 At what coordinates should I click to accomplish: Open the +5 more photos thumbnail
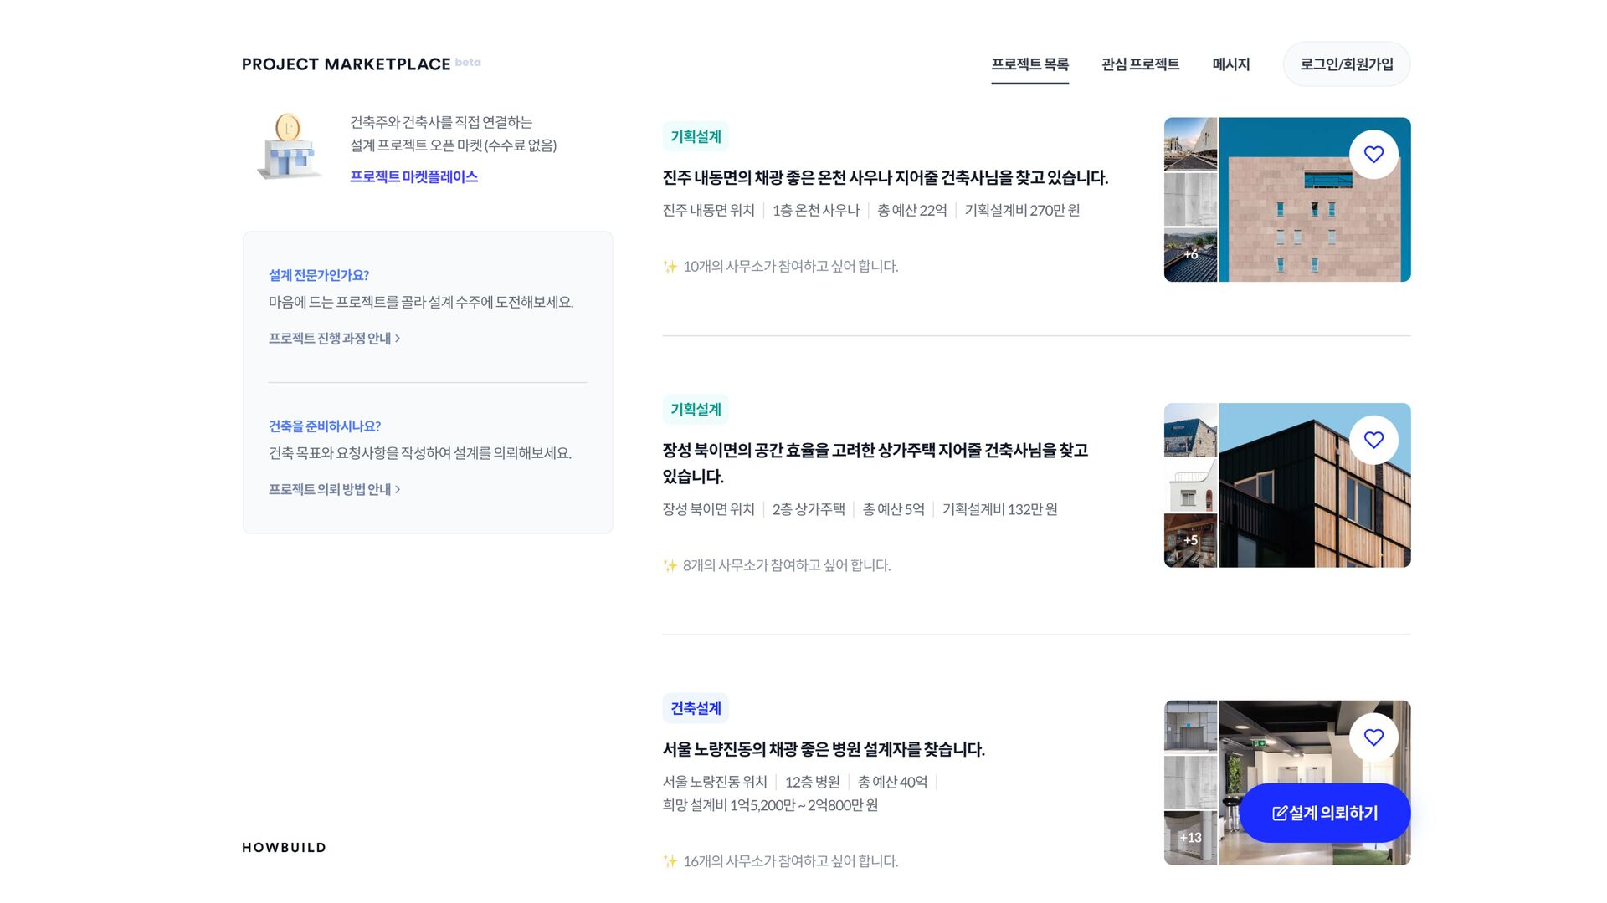click(1190, 541)
